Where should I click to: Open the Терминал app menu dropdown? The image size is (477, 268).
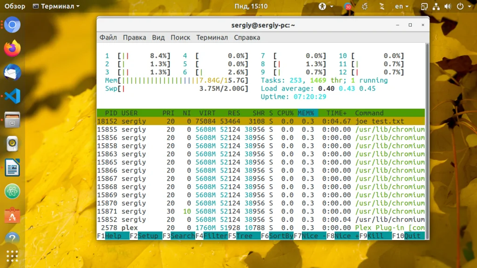(56, 7)
